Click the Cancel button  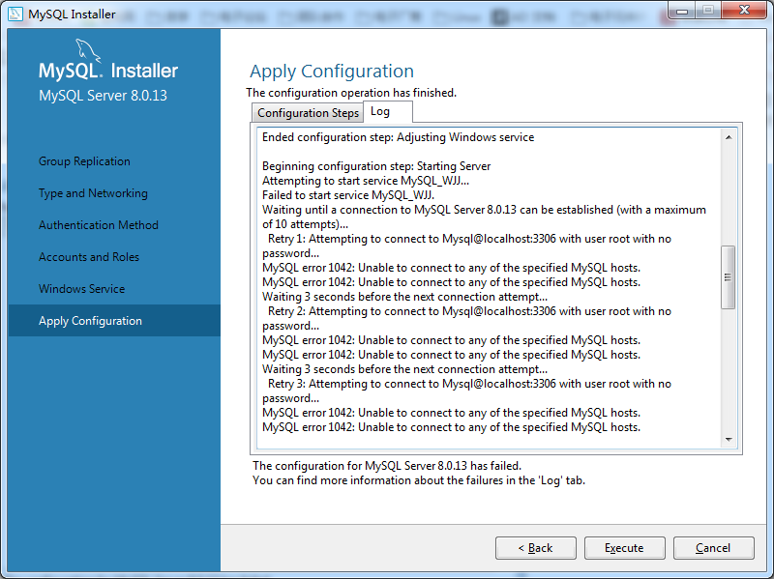713,548
